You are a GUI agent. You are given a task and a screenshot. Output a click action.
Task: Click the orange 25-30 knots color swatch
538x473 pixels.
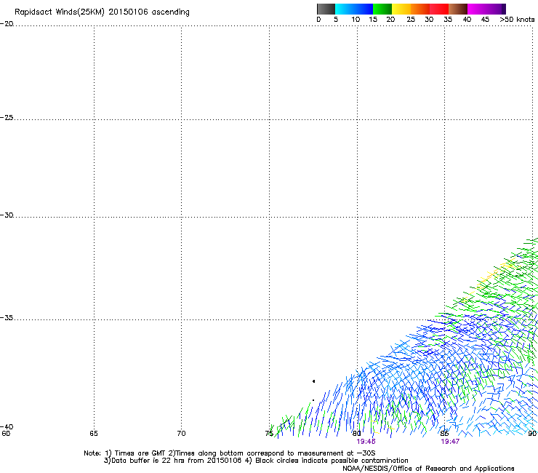[x=420, y=9]
